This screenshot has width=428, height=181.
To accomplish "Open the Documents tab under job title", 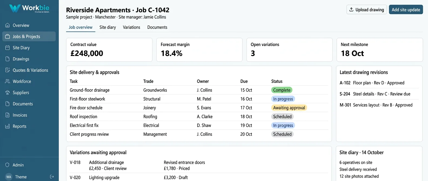I will [x=157, y=27].
